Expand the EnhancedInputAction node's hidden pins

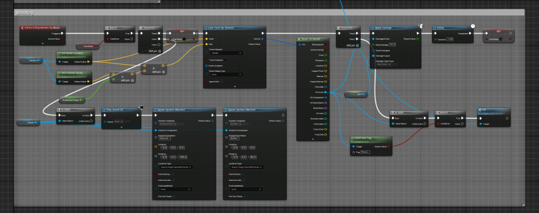42,43
